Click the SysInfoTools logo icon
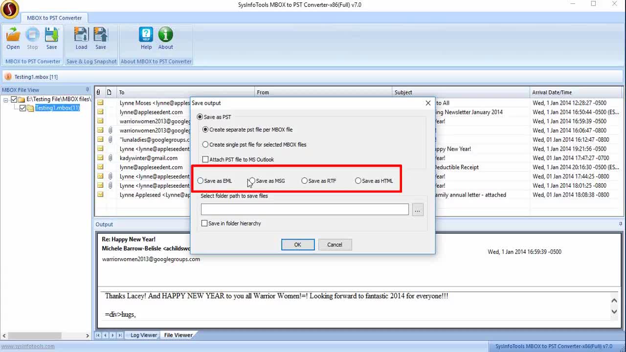626x352 pixels. (x=9, y=9)
